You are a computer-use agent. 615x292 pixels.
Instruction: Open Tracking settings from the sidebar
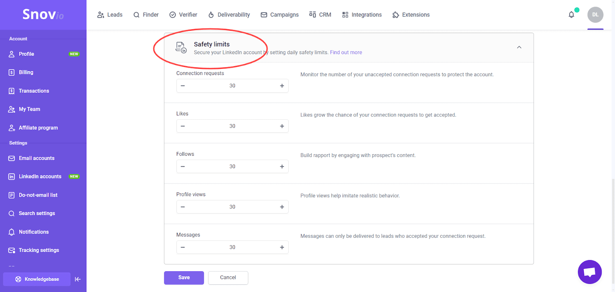tap(39, 250)
